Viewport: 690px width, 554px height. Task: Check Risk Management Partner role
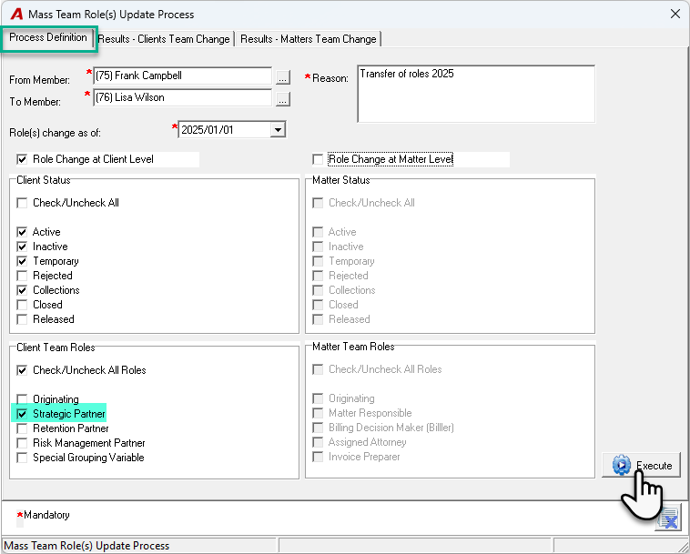22,443
